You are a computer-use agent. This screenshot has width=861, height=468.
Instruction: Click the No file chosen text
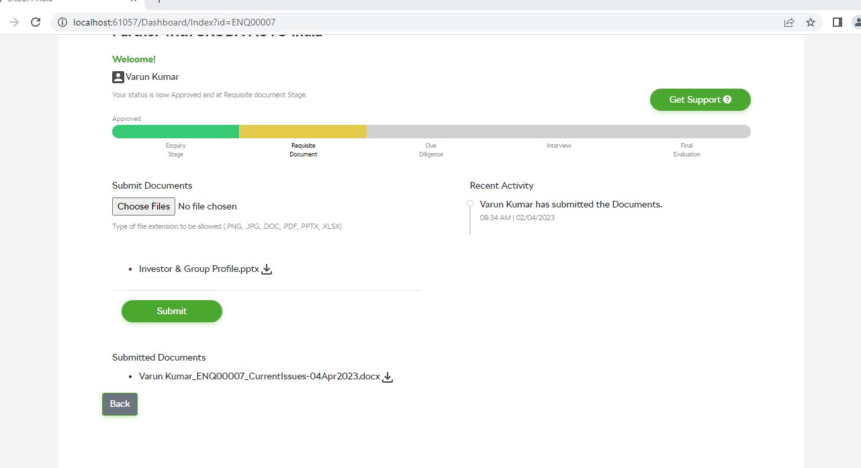(208, 206)
